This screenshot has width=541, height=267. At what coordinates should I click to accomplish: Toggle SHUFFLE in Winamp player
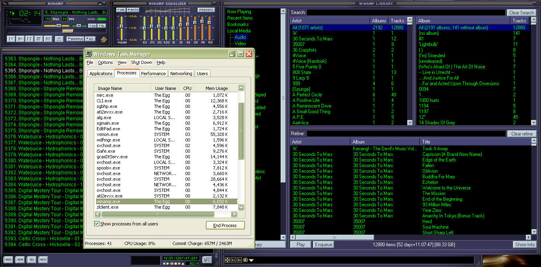point(75,39)
